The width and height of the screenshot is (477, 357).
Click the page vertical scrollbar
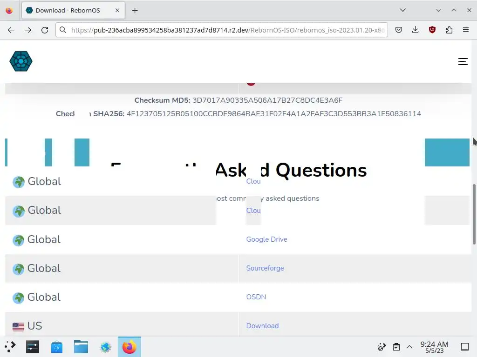coord(474,214)
